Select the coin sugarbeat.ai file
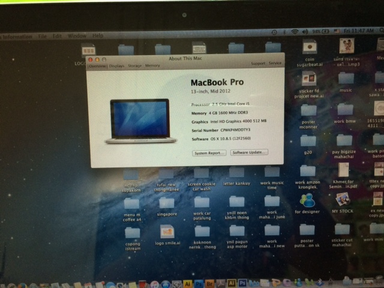This screenshot has width=384, height=288. click(309, 47)
